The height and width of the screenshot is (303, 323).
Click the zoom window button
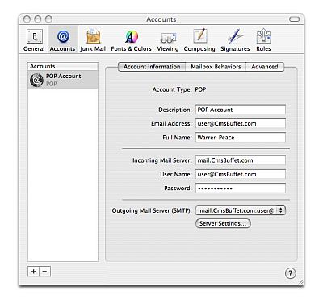[48, 19]
